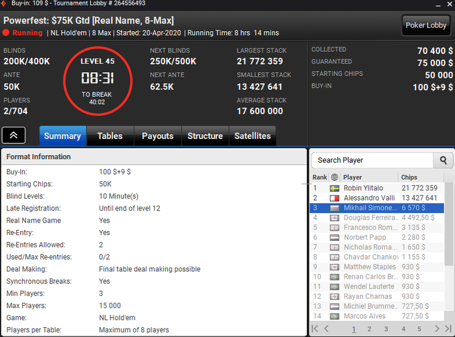Go to previous page arrow
Image resolution: width=455 pixels, height=337 pixels.
(326, 329)
